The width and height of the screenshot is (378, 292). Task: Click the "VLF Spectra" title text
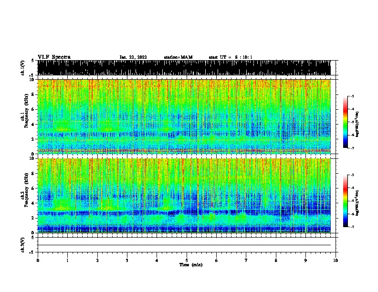(54, 57)
